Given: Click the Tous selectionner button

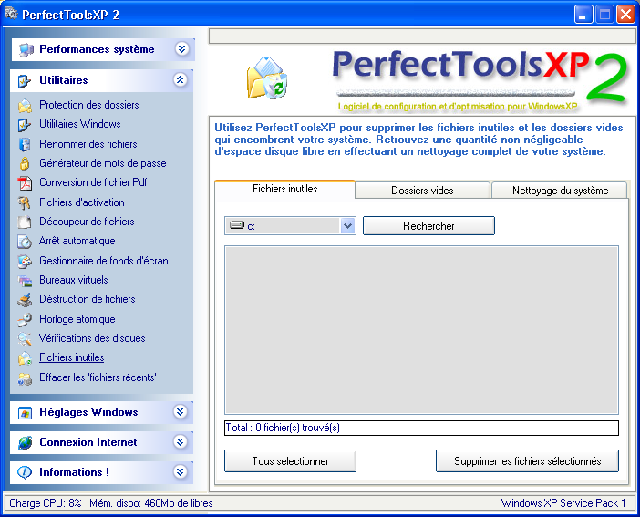Looking at the screenshot, I should click(x=290, y=461).
